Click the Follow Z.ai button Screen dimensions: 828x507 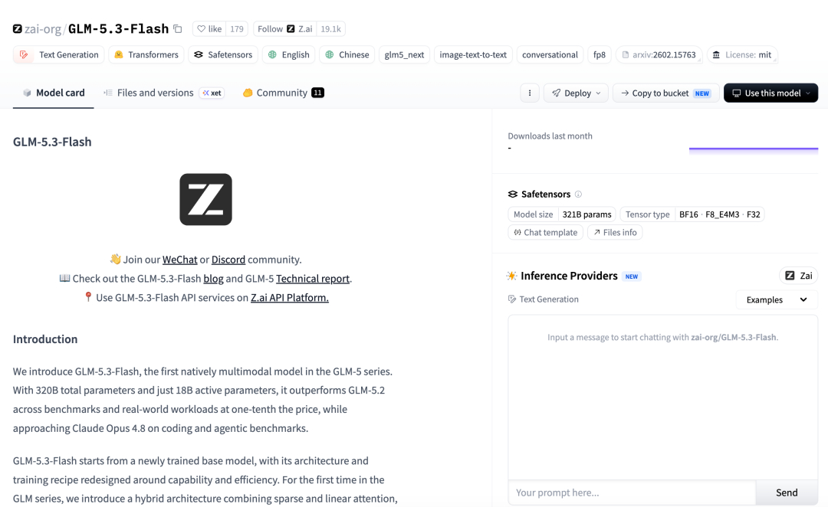pyautogui.click(x=285, y=29)
